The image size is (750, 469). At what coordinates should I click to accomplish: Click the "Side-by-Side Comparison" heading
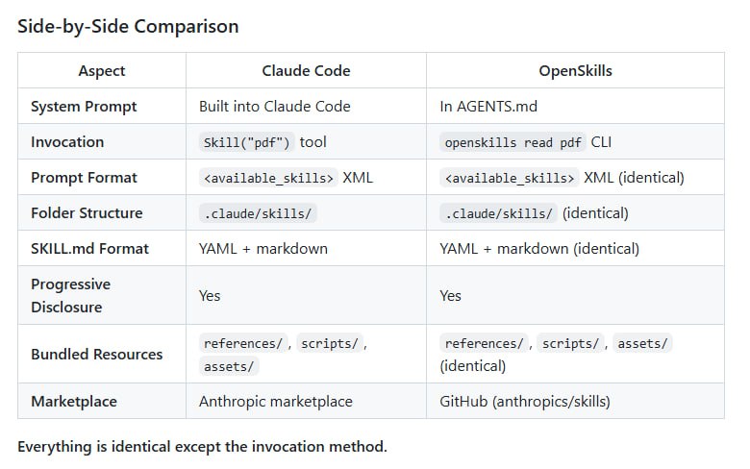point(128,26)
